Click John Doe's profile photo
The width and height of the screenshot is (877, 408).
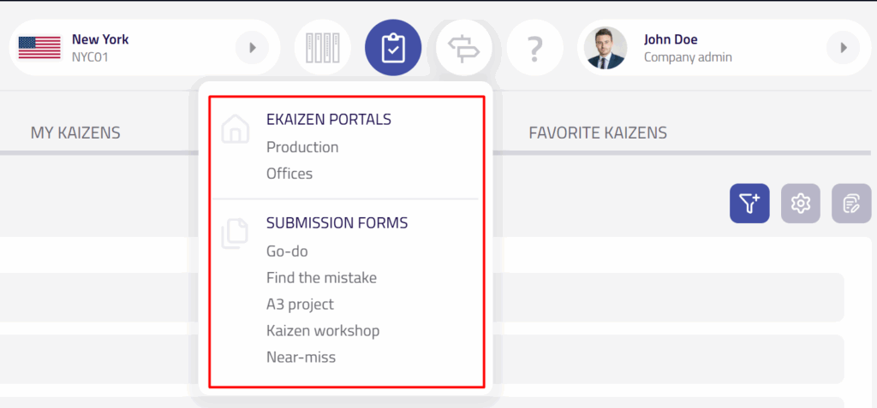pos(606,48)
